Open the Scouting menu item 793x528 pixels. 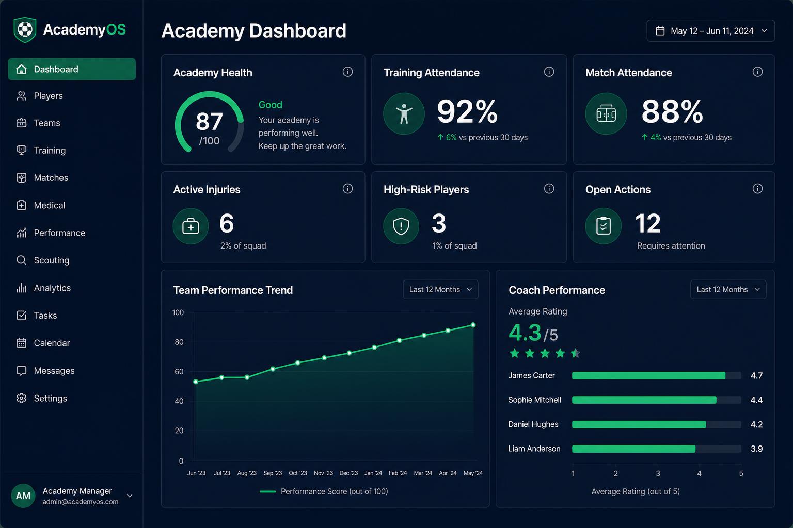72,260
